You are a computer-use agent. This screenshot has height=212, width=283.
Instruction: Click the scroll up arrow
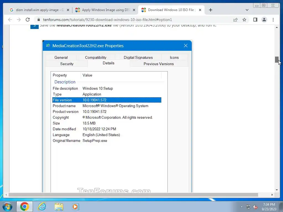277,27
